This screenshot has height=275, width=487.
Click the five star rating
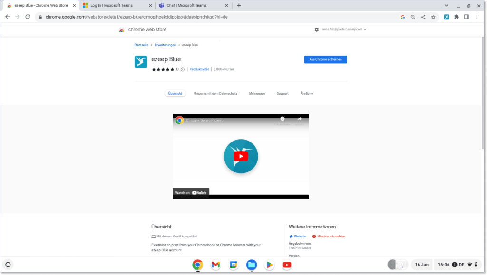[163, 69]
